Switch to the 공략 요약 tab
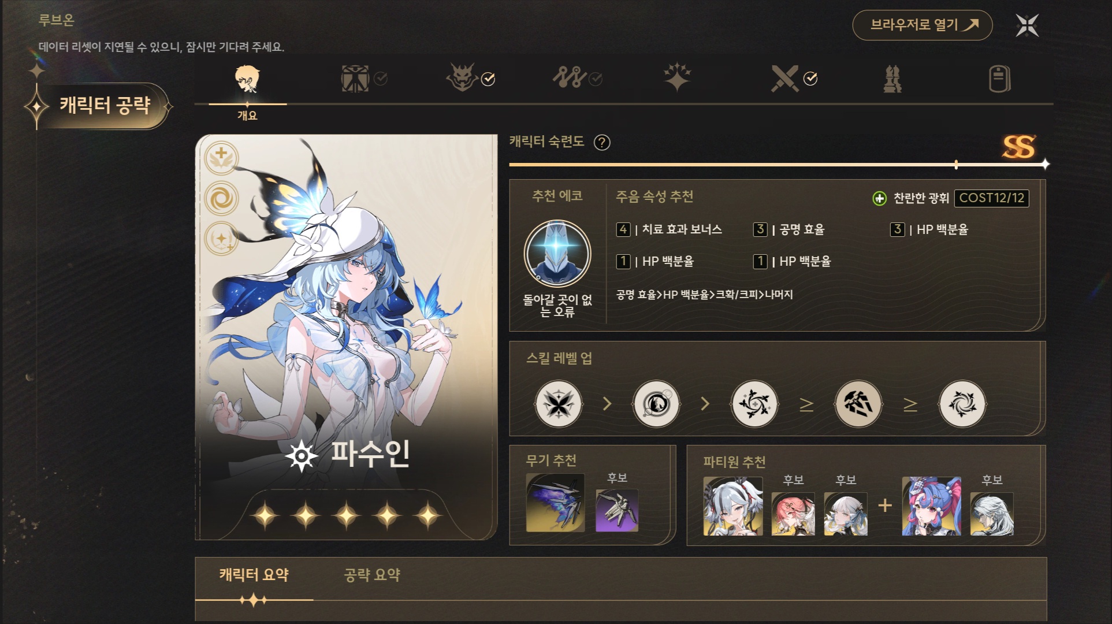This screenshot has height=624, width=1112. tap(372, 575)
